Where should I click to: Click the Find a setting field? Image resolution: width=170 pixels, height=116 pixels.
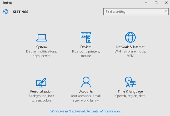click(x=136, y=12)
